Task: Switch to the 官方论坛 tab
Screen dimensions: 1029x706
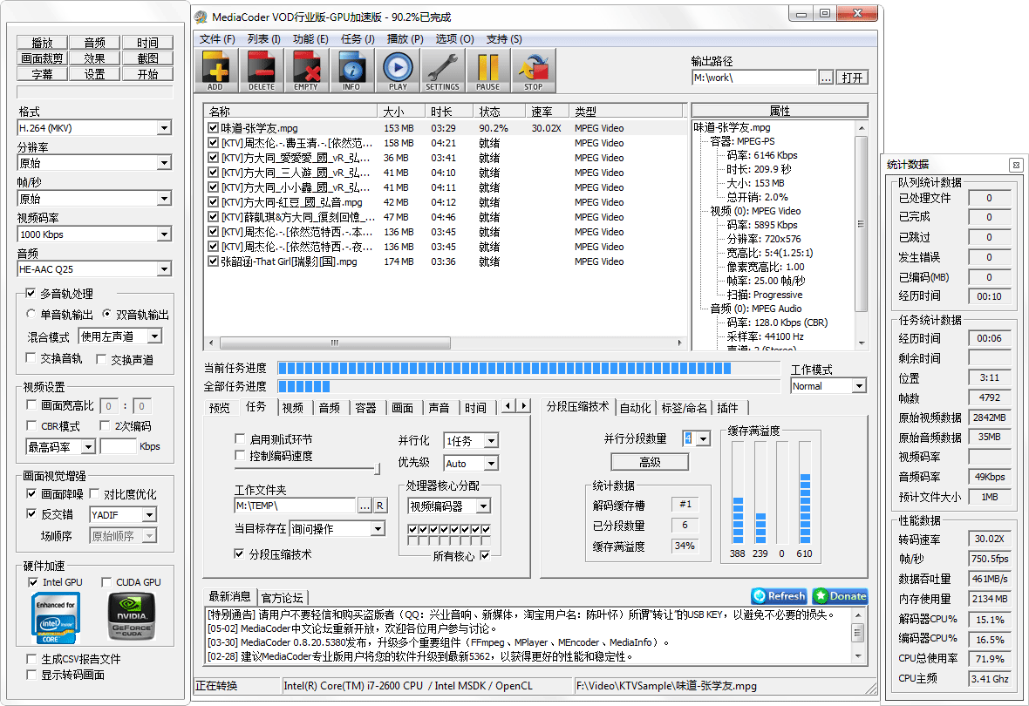Action: click(283, 597)
